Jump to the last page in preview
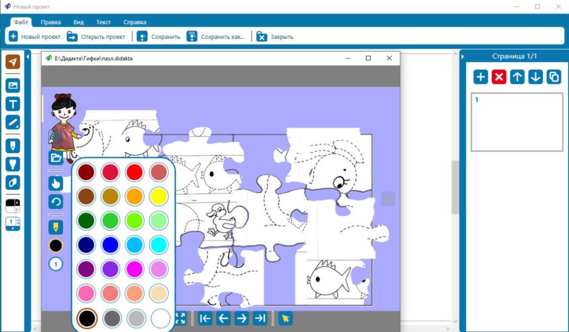 point(260,319)
